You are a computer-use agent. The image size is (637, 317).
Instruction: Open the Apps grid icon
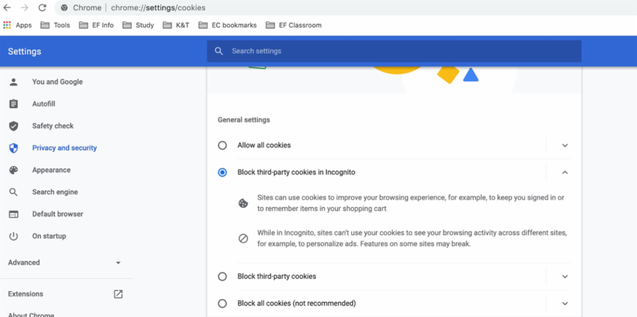click(x=7, y=25)
